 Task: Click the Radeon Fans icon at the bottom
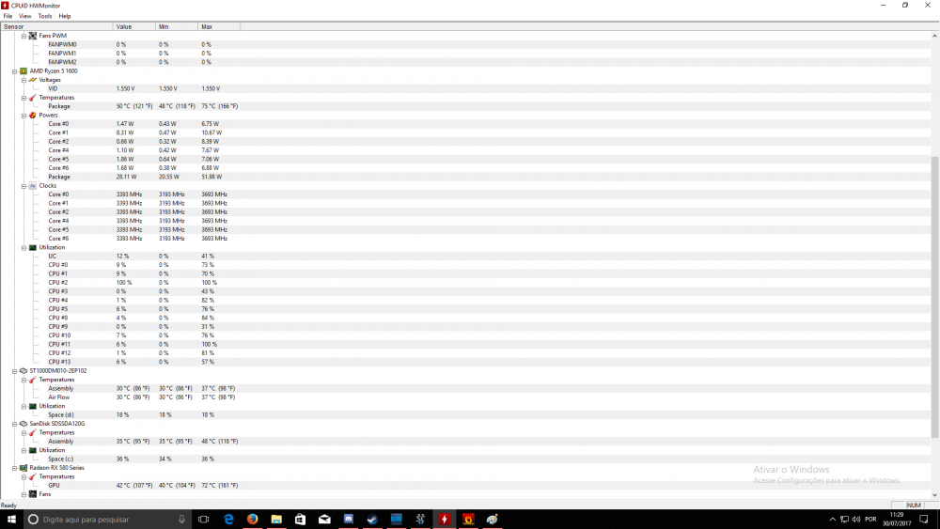33,494
